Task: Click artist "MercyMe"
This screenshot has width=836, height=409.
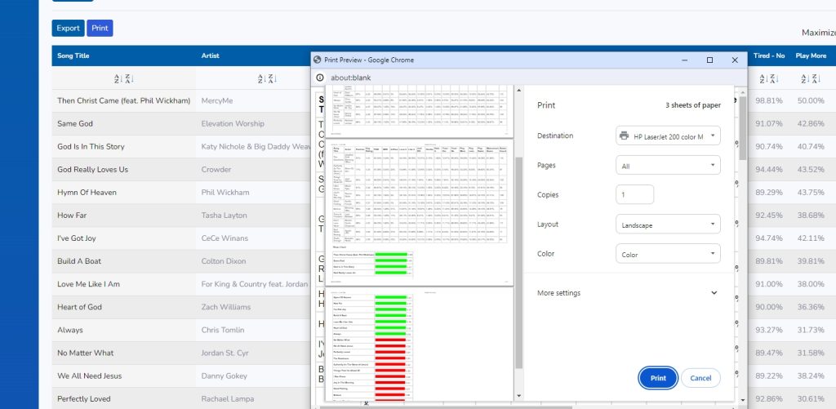Action: pos(216,100)
